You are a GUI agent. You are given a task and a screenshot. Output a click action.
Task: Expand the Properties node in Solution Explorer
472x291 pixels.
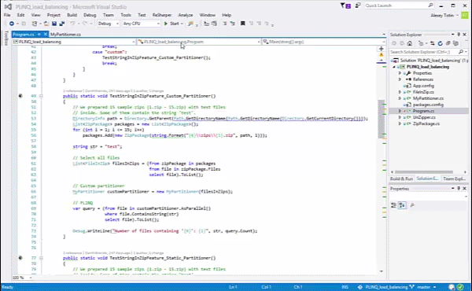[x=400, y=73]
